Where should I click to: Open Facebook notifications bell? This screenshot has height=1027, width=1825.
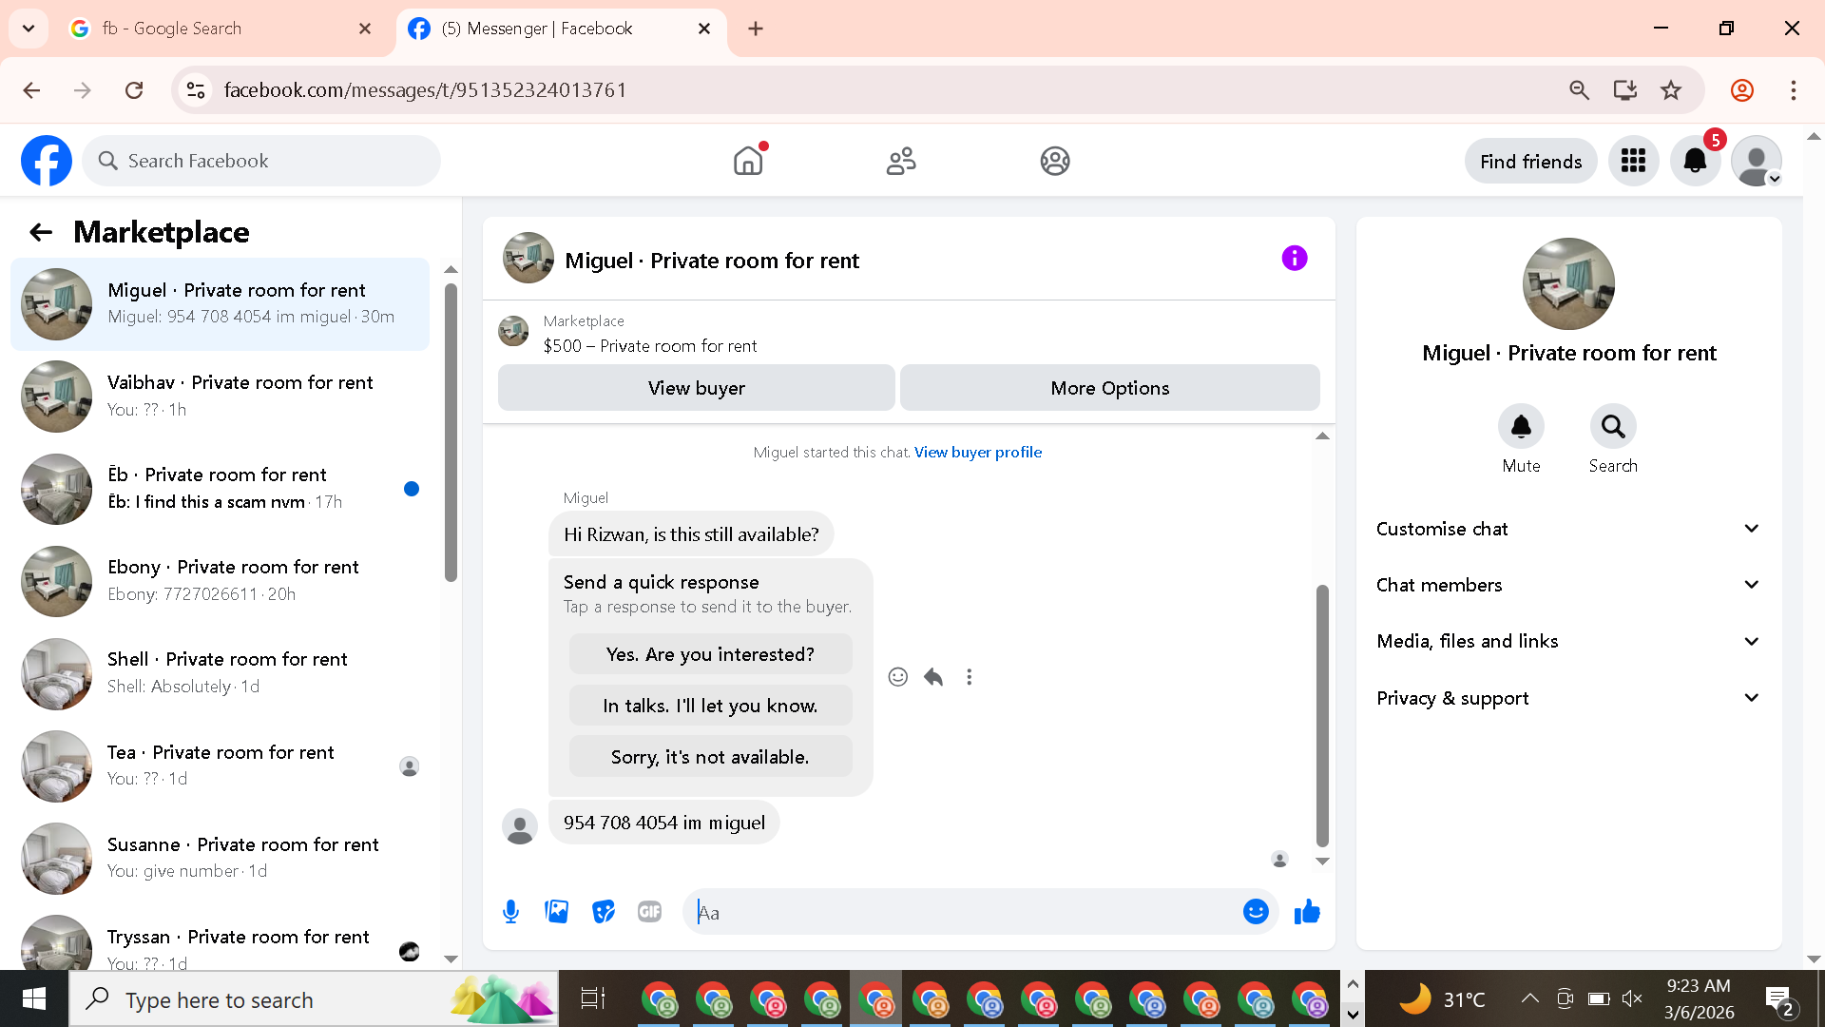1695,161
